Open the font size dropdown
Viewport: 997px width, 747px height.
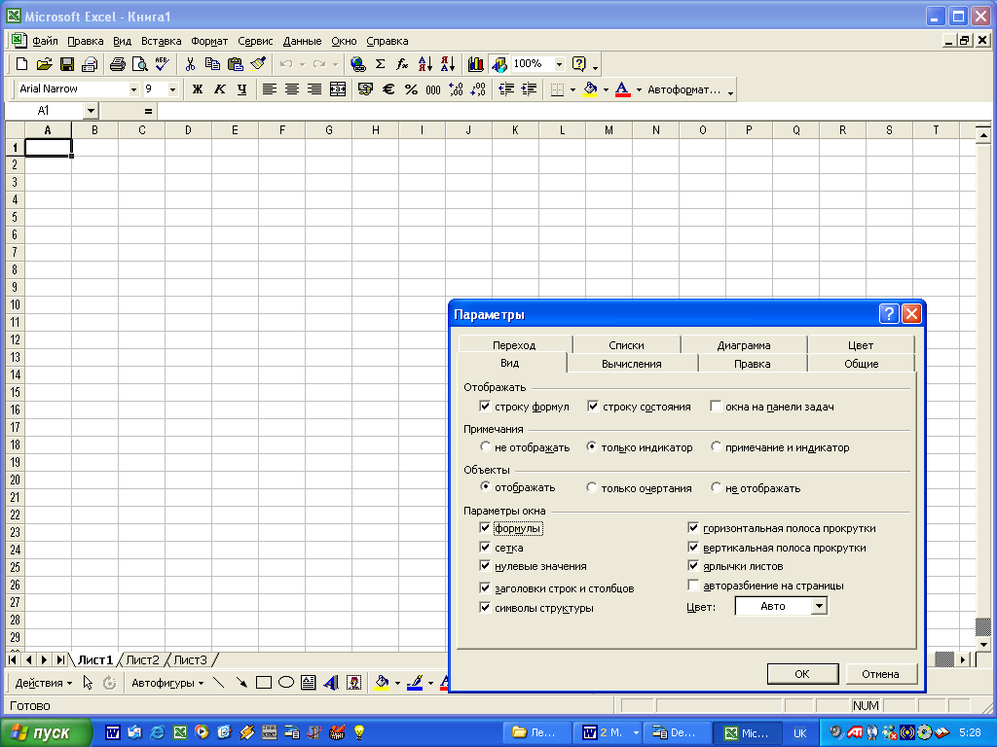point(172,89)
